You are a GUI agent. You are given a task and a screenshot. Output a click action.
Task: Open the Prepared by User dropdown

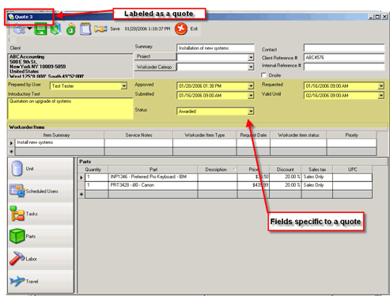tap(124, 86)
